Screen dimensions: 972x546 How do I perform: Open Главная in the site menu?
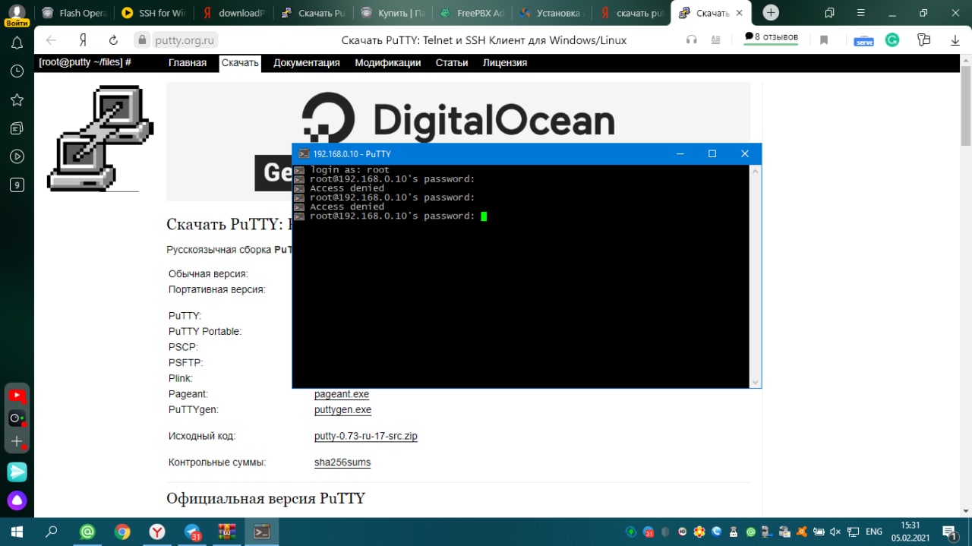(188, 63)
